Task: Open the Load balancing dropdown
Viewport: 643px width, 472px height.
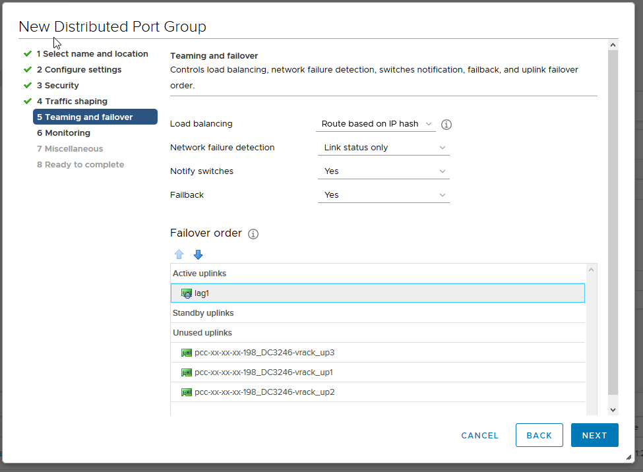Action: (376, 124)
